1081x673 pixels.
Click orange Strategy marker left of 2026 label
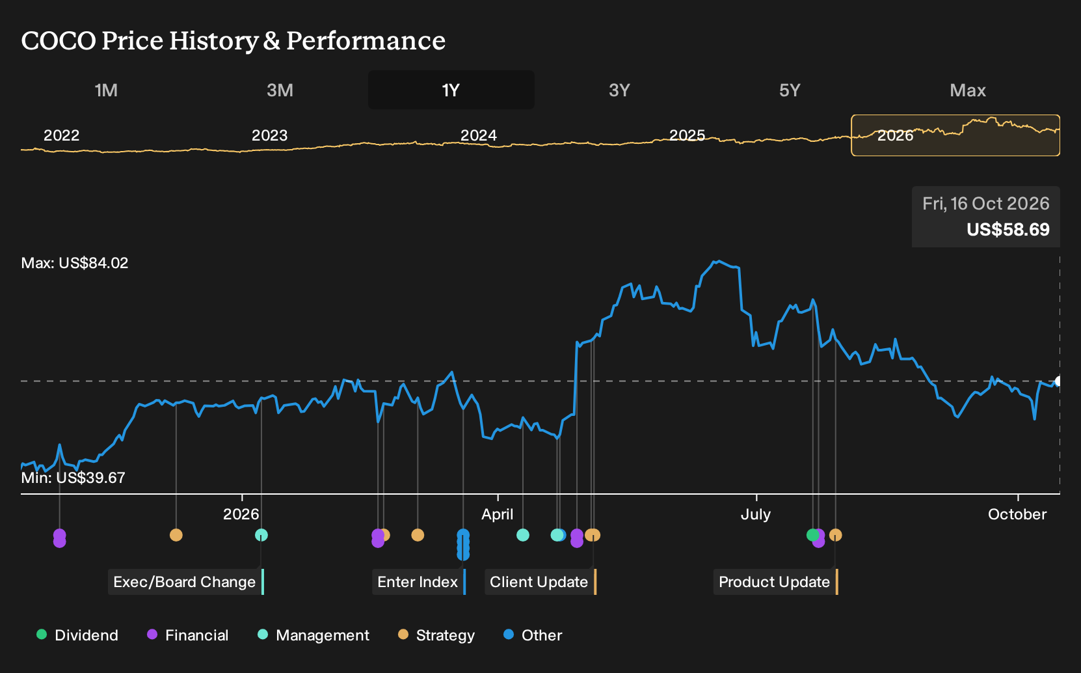pos(176,535)
